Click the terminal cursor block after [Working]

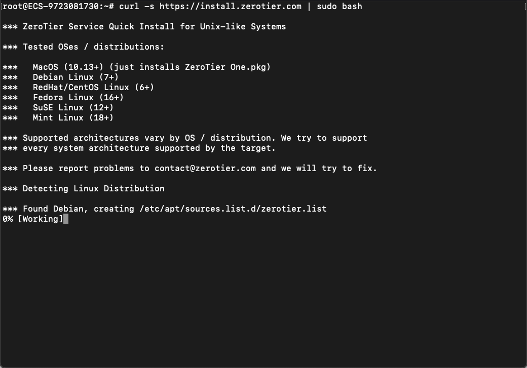[x=66, y=219]
